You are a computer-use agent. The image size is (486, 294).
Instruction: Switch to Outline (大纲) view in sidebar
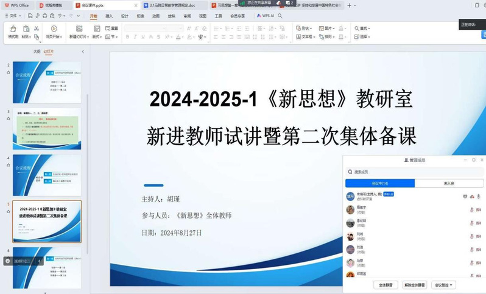tap(37, 52)
